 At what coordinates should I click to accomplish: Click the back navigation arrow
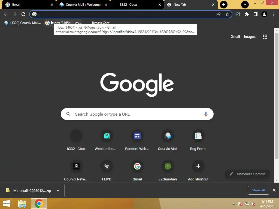[6, 14]
